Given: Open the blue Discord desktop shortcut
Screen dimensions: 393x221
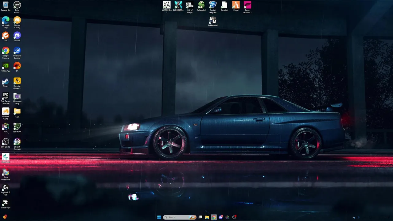Looking at the screenshot, I should [x=17, y=37].
